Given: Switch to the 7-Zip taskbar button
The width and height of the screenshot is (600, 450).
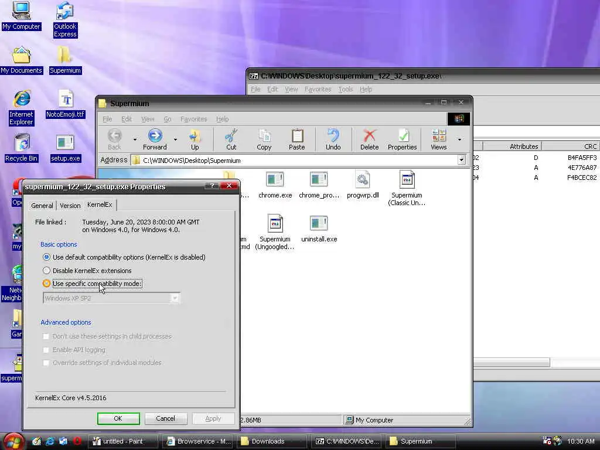Looking at the screenshot, I should click(347, 441).
